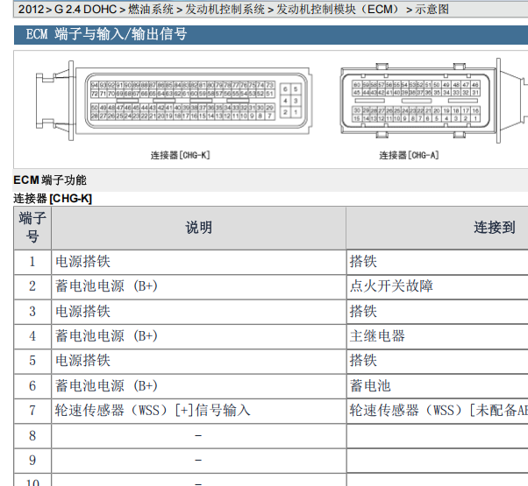
Task: Select the 连接器[CHG-K] caption under diagram
Action: pyautogui.click(x=180, y=155)
